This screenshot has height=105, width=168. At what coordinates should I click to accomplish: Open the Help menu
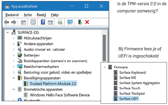55,15
